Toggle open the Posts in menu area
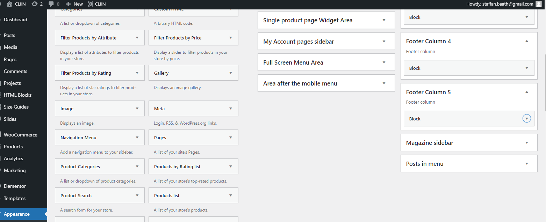 click(x=527, y=164)
